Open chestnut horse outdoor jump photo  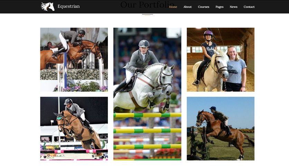coord(221,129)
